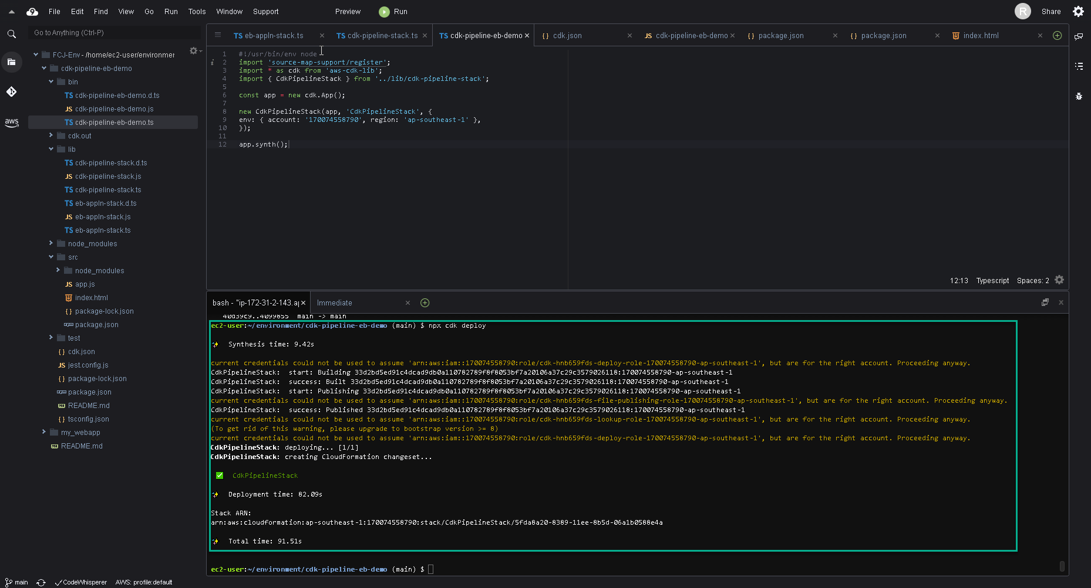Expand the my_webapp folder
The image size is (1091, 588).
44,432
